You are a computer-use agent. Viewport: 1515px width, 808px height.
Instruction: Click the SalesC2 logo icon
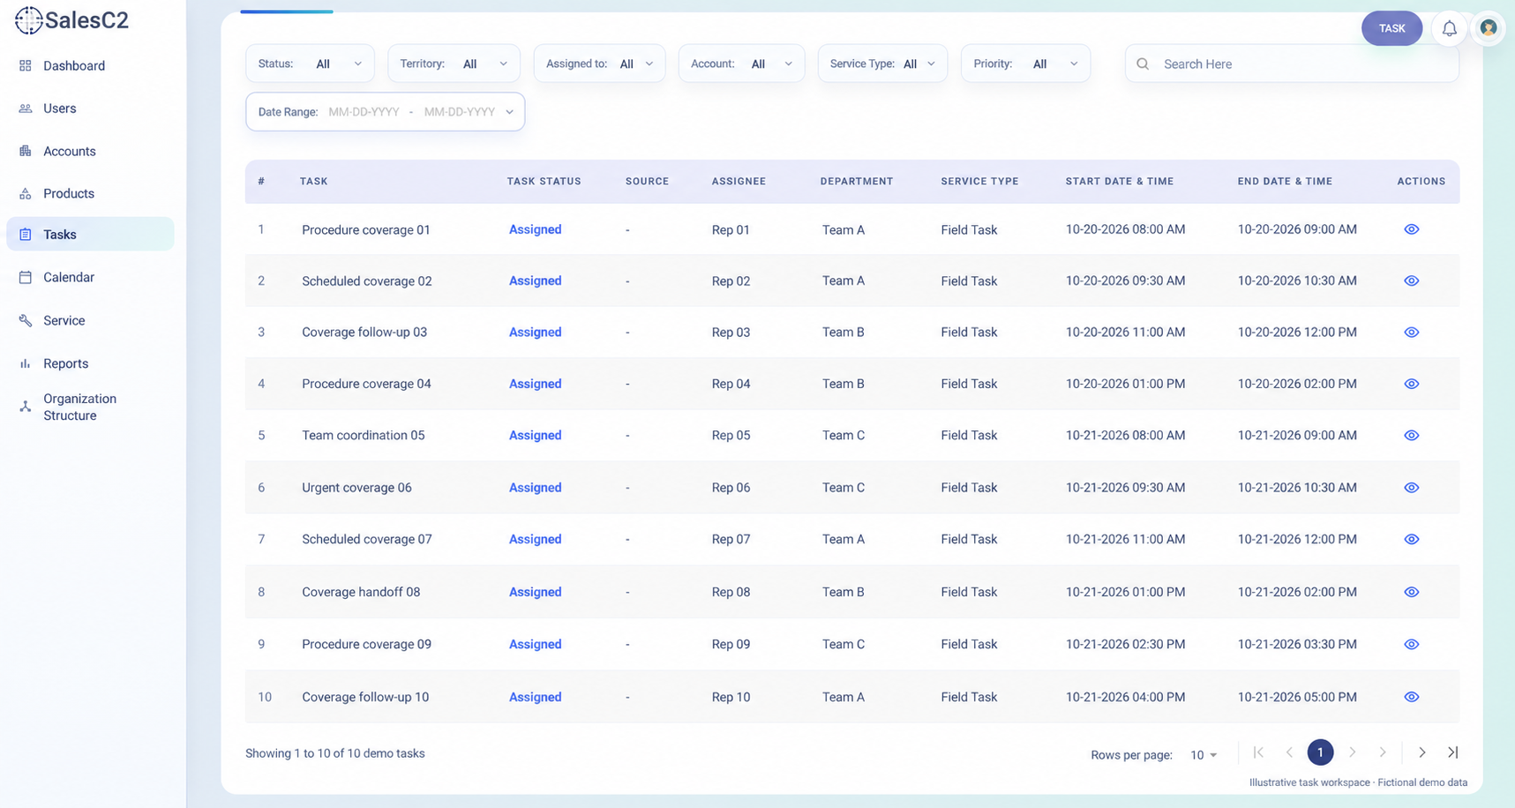coord(28,20)
